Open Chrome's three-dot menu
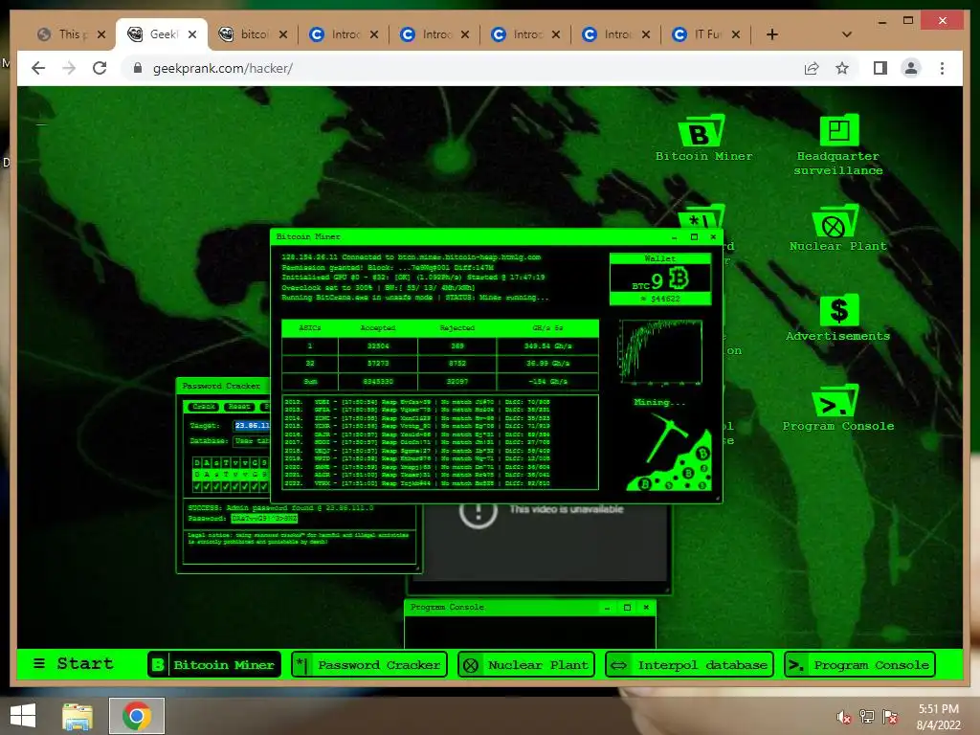 point(942,68)
